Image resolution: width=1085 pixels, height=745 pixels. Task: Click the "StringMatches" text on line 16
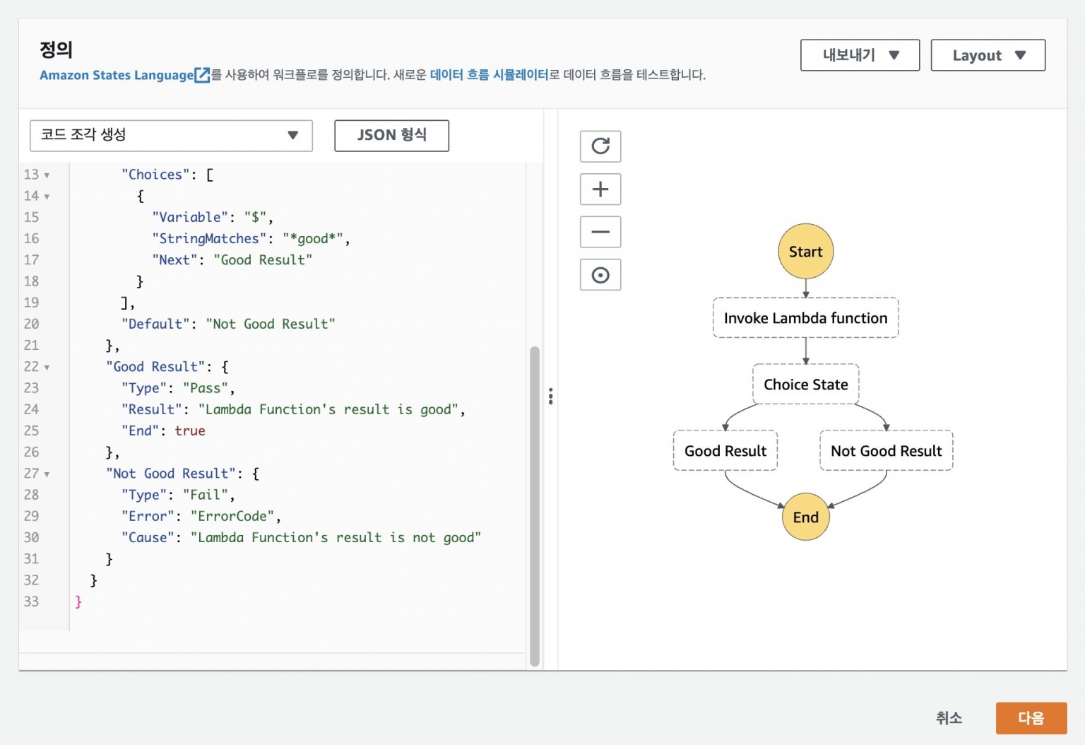pos(209,239)
